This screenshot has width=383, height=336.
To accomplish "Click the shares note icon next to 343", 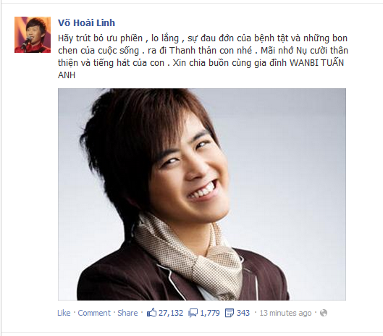I will (x=229, y=313).
